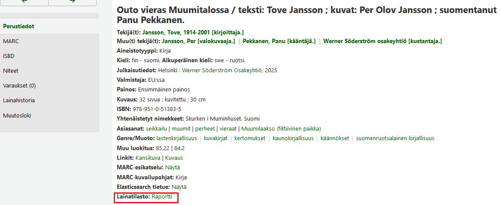Image resolution: width=501 pixels, height=205 pixels.
Task: Go to previous record with left arrow
Action: coord(24,2)
